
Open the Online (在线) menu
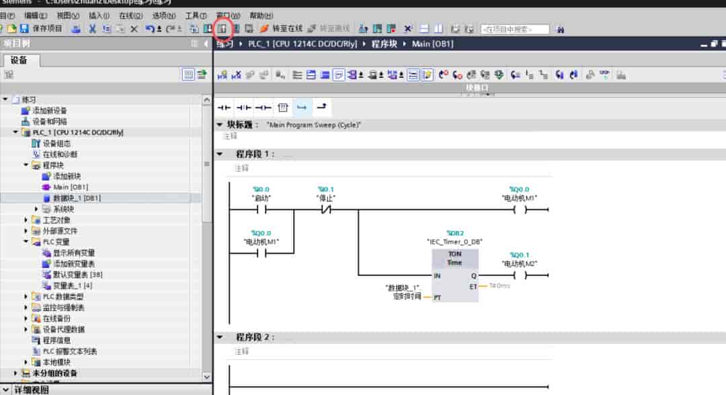tap(130, 15)
